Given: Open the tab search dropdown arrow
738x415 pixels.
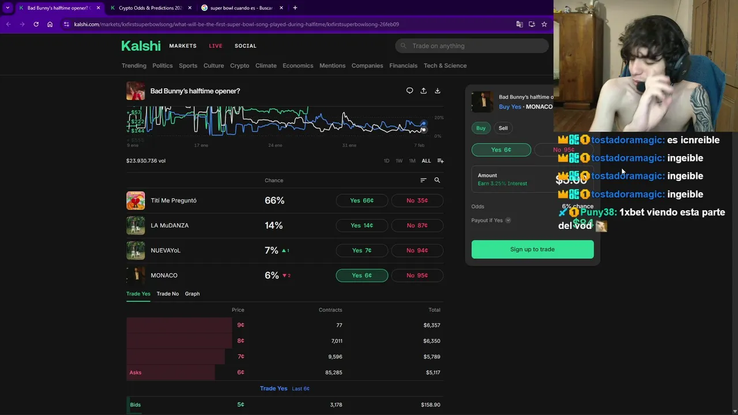Looking at the screenshot, I should click(x=7, y=8).
